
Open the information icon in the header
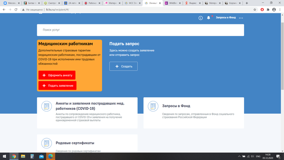[201, 18]
